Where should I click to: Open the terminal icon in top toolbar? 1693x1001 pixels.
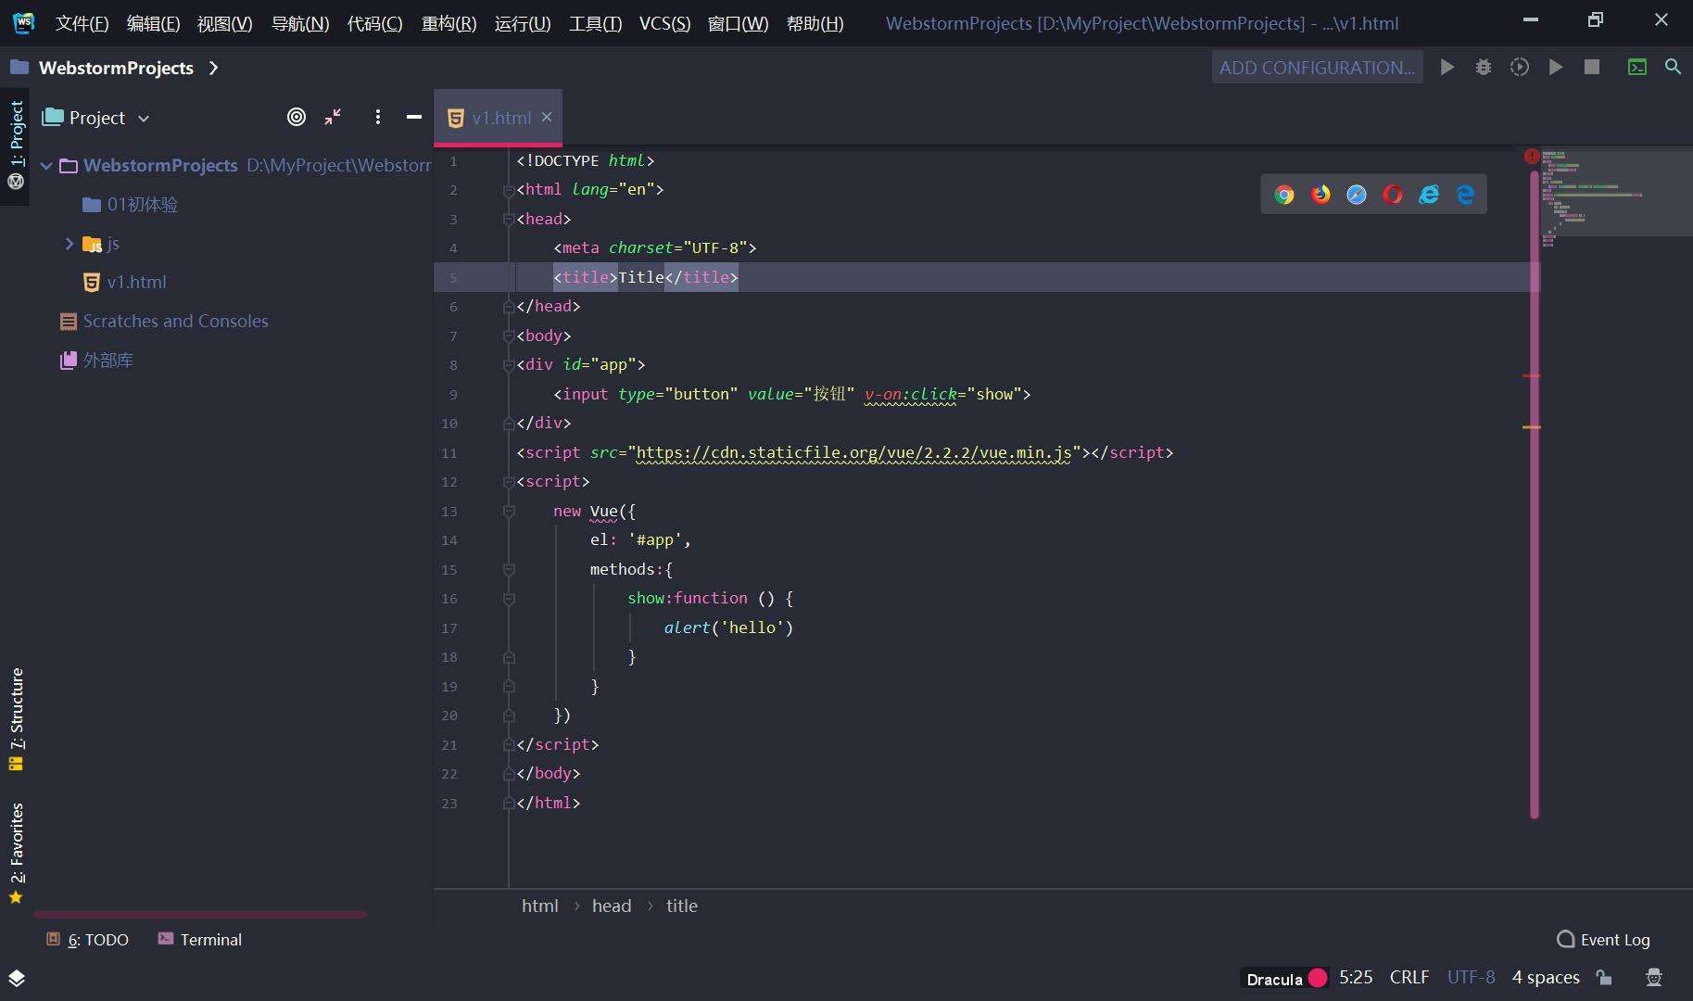[x=1637, y=68]
